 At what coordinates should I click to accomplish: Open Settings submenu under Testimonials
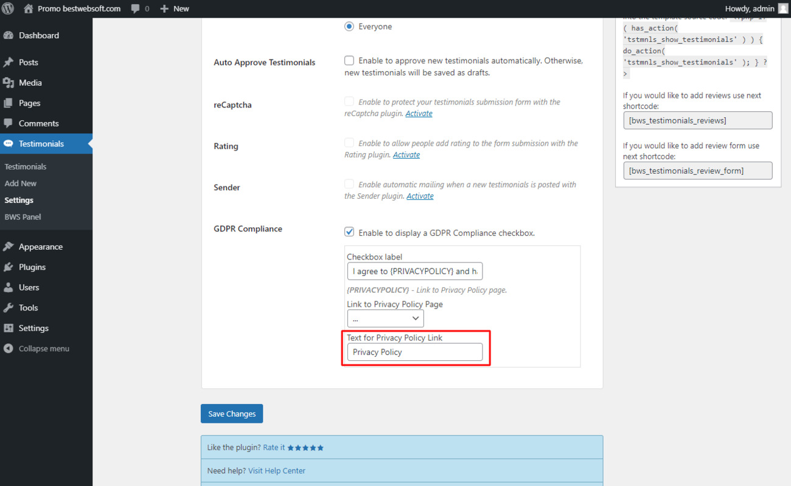(x=19, y=200)
